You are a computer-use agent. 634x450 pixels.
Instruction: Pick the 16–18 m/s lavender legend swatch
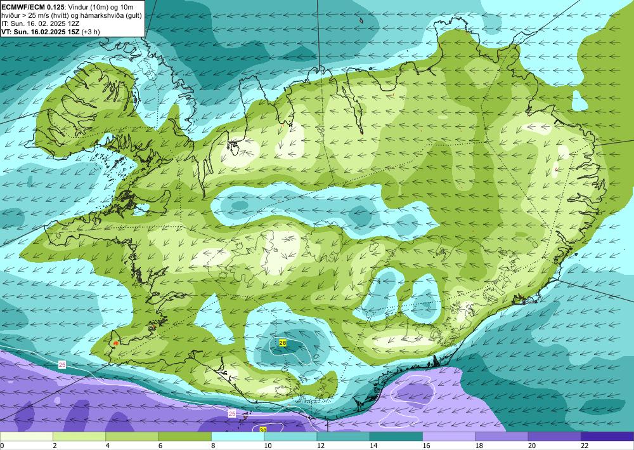click(x=450, y=437)
